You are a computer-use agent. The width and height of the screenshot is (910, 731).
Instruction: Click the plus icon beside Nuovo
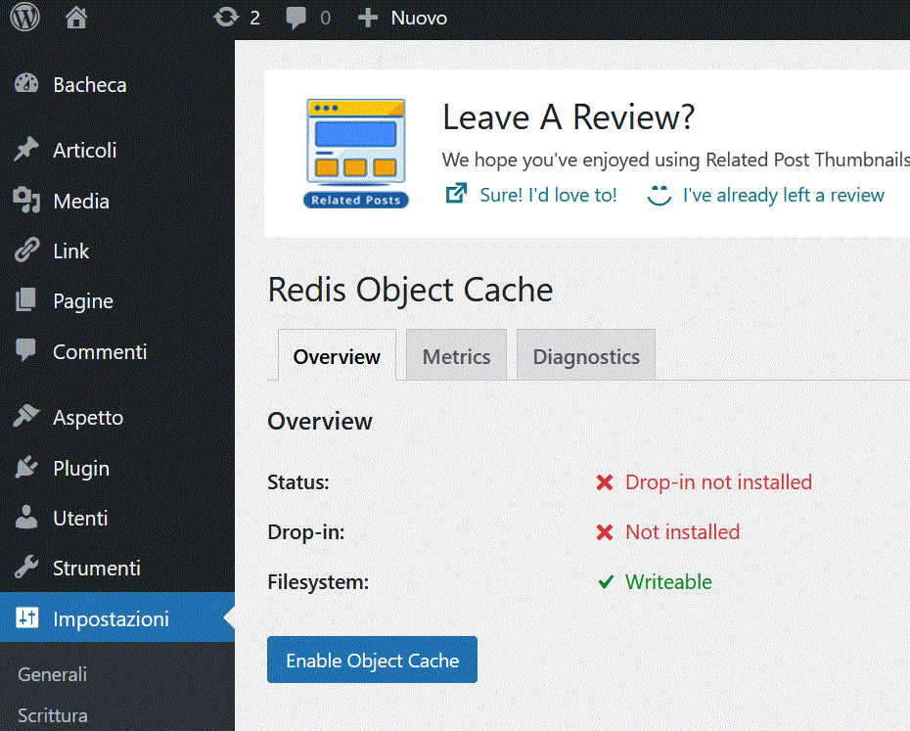pos(368,18)
